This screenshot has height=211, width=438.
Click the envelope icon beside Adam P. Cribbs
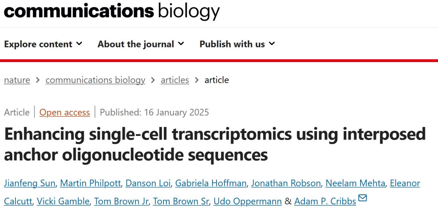362,198
